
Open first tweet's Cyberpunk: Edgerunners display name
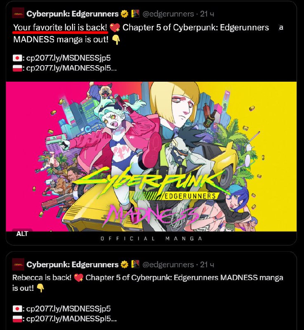(72, 14)
